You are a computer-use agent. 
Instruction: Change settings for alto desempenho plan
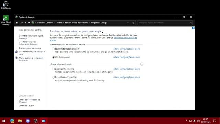(126, 57)
